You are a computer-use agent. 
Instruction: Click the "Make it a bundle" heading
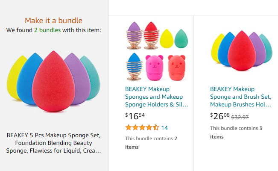53,21
